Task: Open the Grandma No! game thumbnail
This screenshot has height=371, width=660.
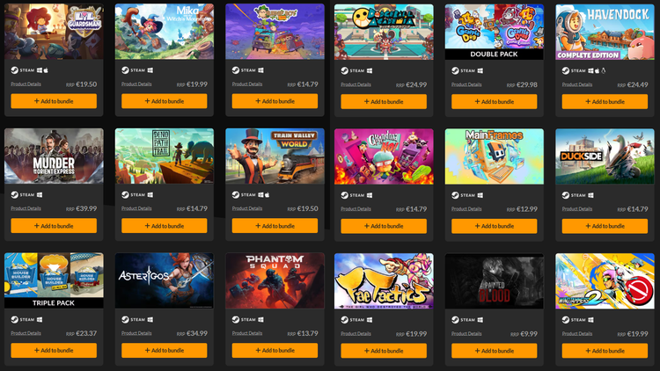Action: (x=384, y=156)
